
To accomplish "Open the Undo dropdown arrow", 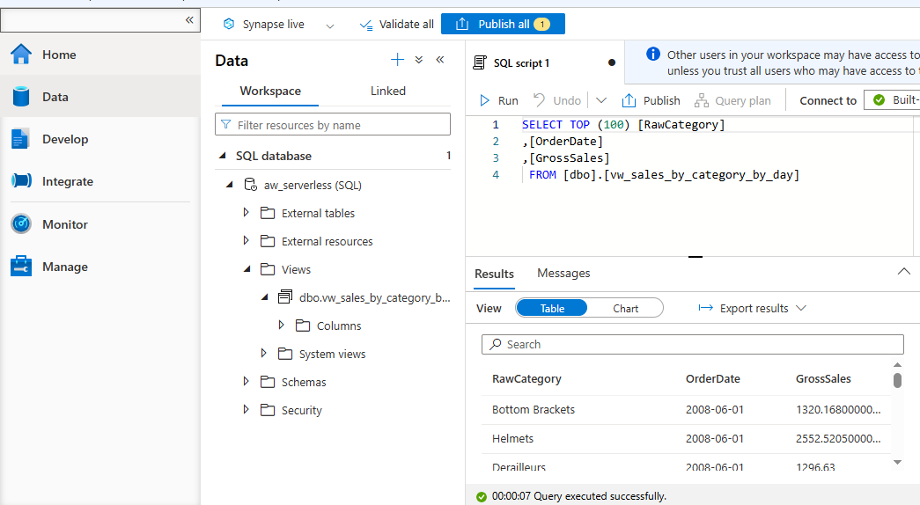I will click(x=601, y=100).
